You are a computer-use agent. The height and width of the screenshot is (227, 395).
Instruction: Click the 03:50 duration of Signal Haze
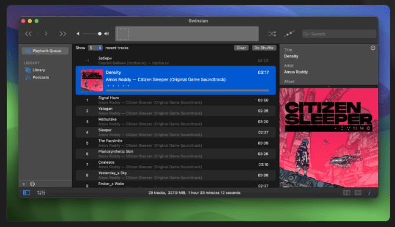coord(263,100)
